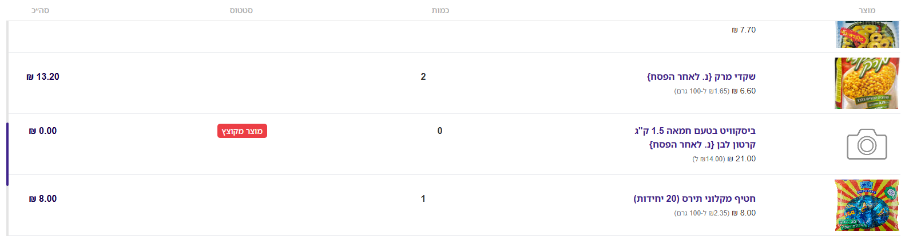Select quantity 1 in the מקלוני תירס row

tap(423, 199)
